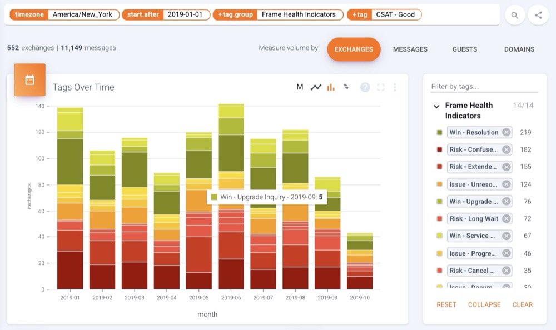
Task: Click the Filter by tags input field
Action: pyautogui.click(x=484, y=86)
